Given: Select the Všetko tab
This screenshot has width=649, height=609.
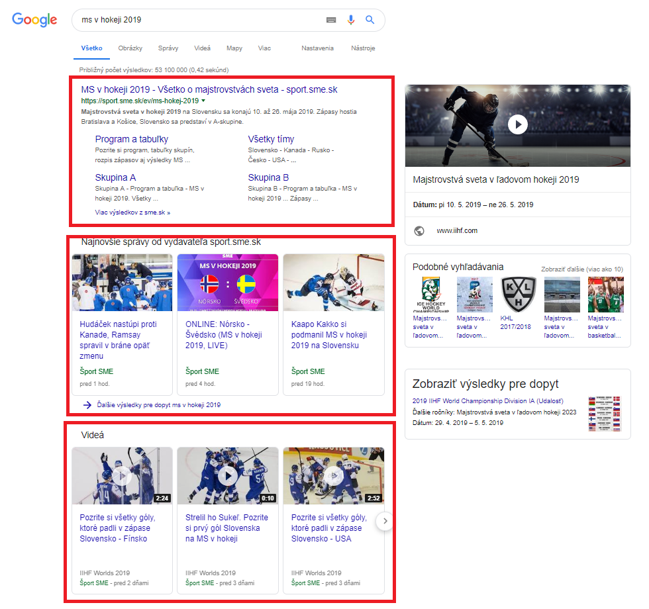Looking at the screenshot, I should click(91, 48).
